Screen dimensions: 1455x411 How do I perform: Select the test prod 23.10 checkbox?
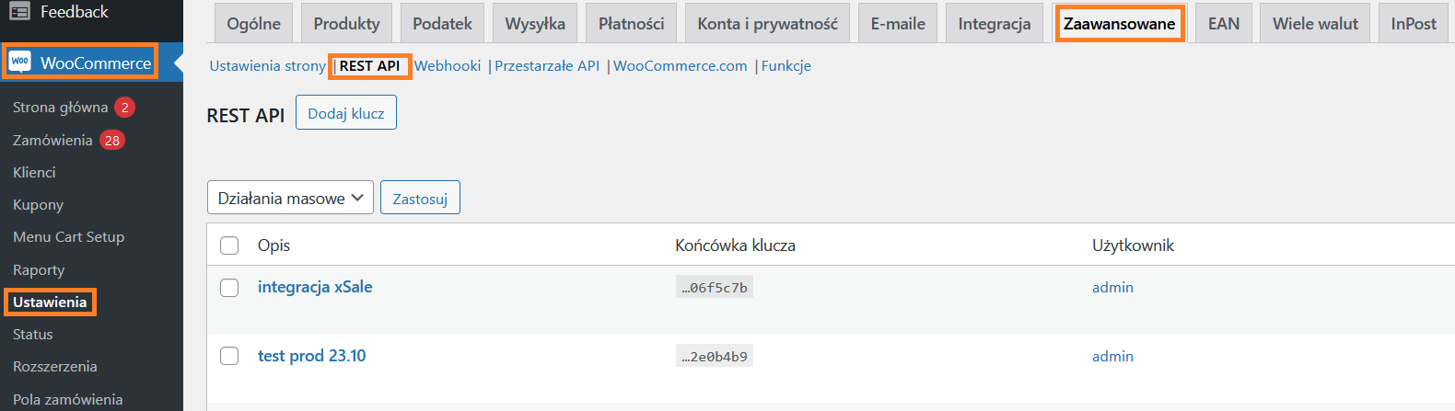click(x=229, y=356)
